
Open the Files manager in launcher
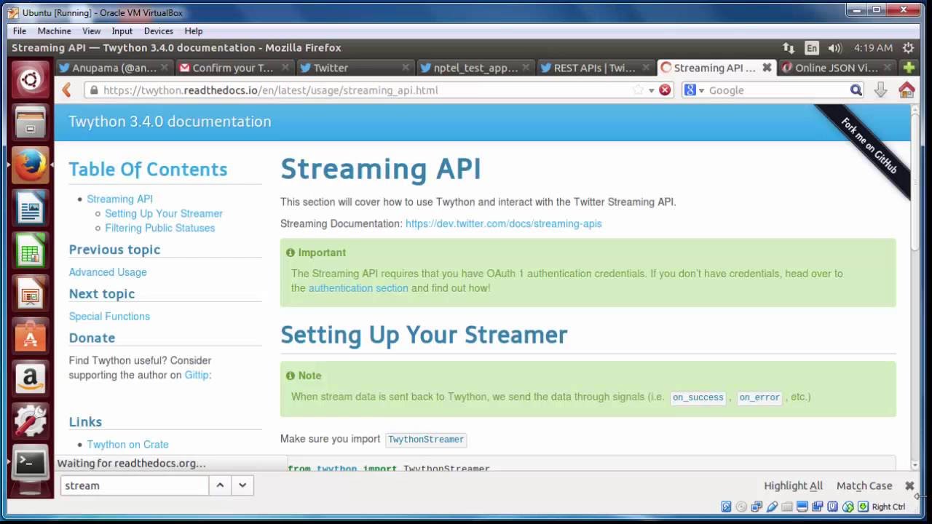[30, 122]
